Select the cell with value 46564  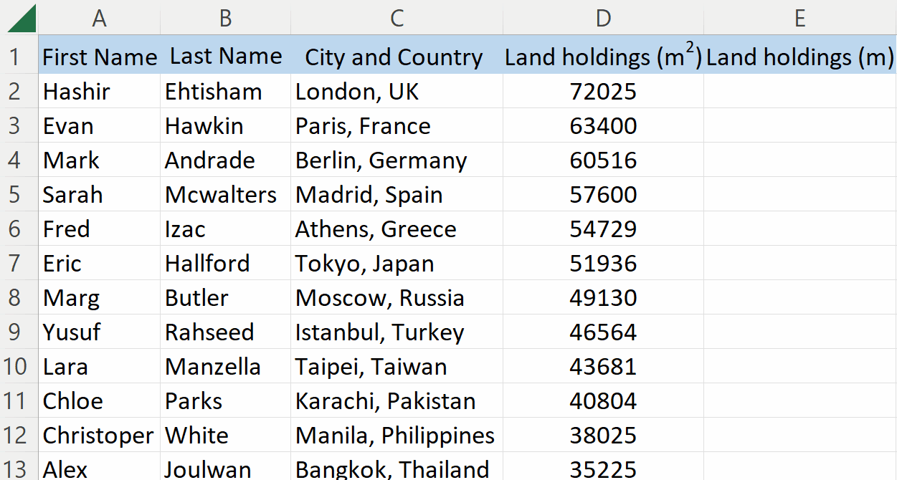coord(603,332)
